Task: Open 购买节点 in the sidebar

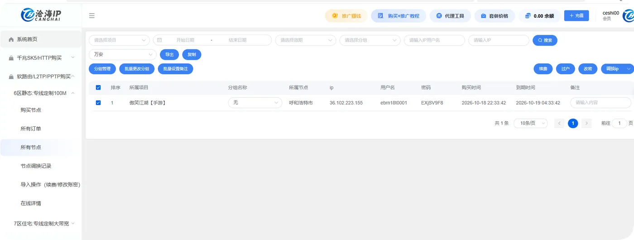Action: pyautogui.click(x=41, y=110)
